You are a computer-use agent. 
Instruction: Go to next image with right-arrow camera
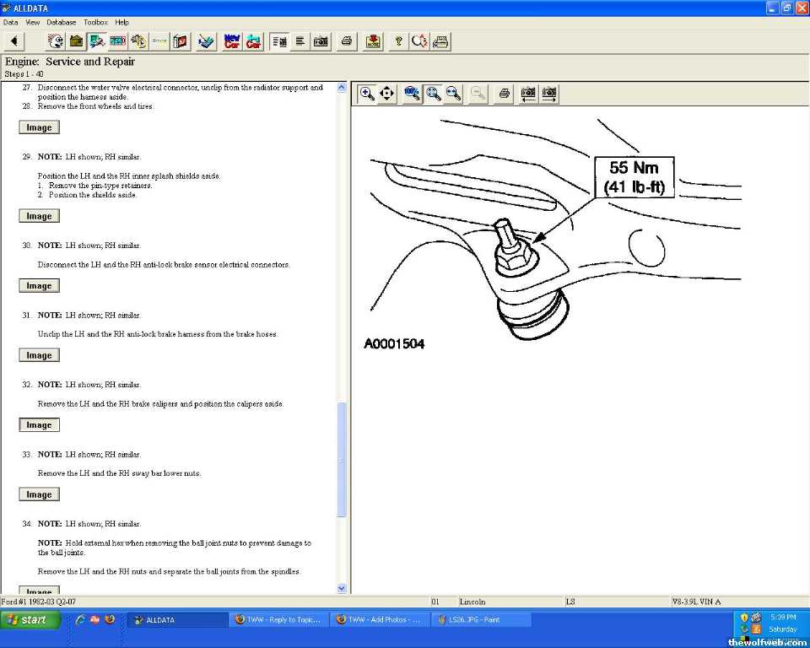549,94
